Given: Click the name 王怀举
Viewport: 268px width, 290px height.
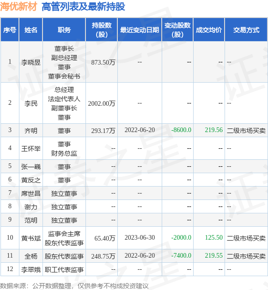Looking at the screenshot, I should pos(31,149).
